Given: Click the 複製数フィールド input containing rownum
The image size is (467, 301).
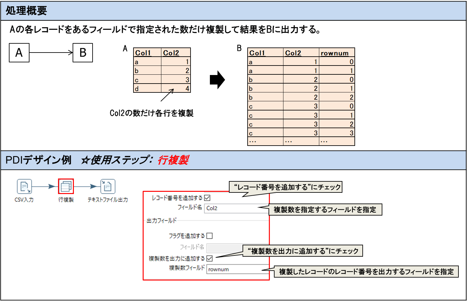Looking at the screenshot, I should [238, 269].
